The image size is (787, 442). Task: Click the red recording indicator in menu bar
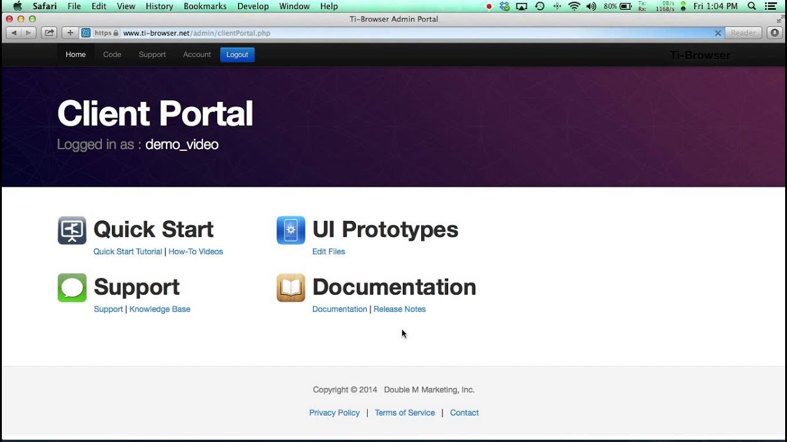coord(489,6)
